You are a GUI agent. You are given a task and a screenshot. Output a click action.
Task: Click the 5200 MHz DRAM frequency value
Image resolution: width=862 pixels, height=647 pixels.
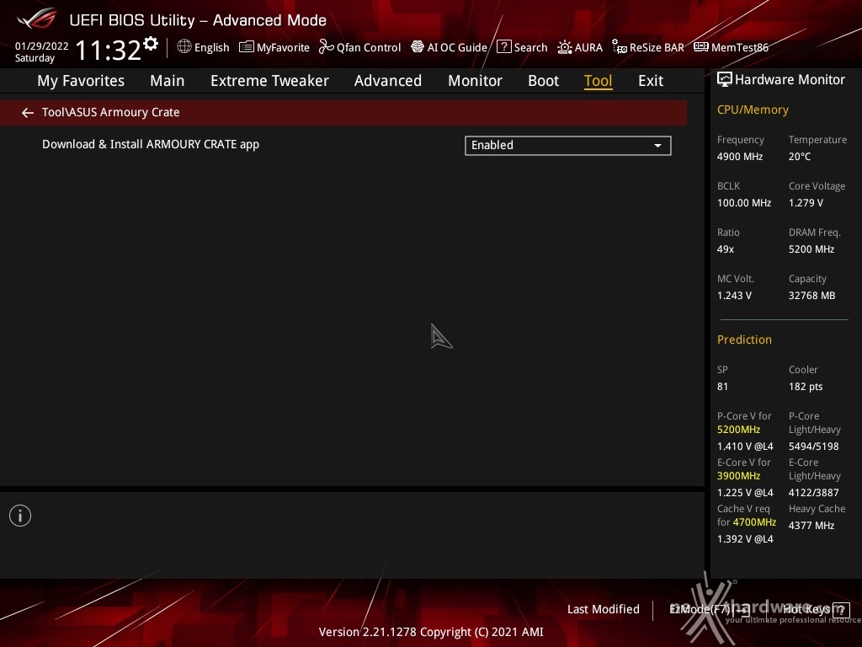pos(811,249)
